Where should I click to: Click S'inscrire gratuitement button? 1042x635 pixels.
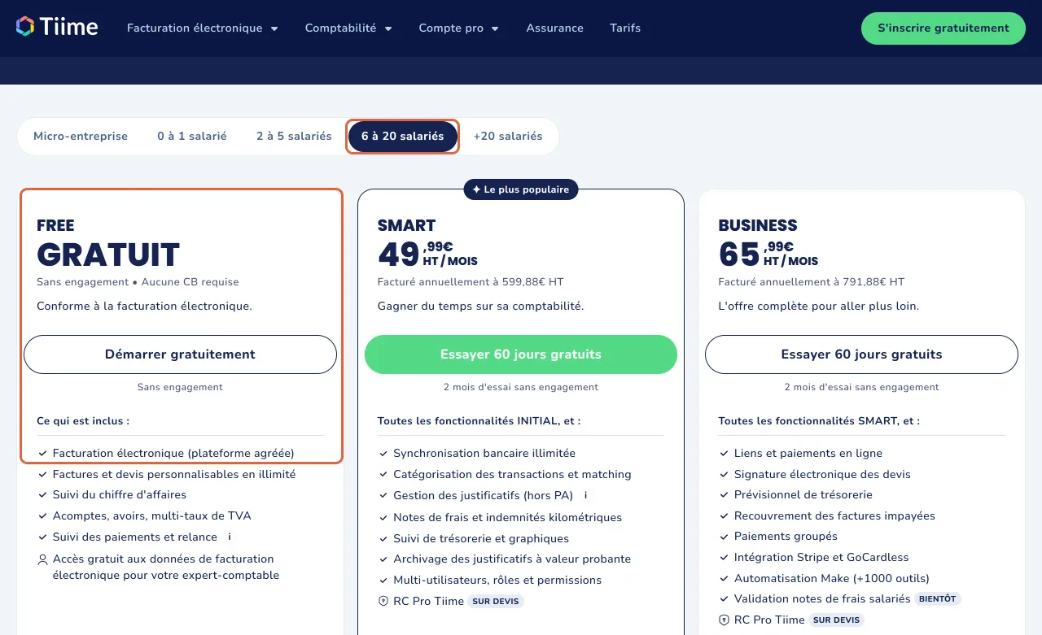(943, 28)
